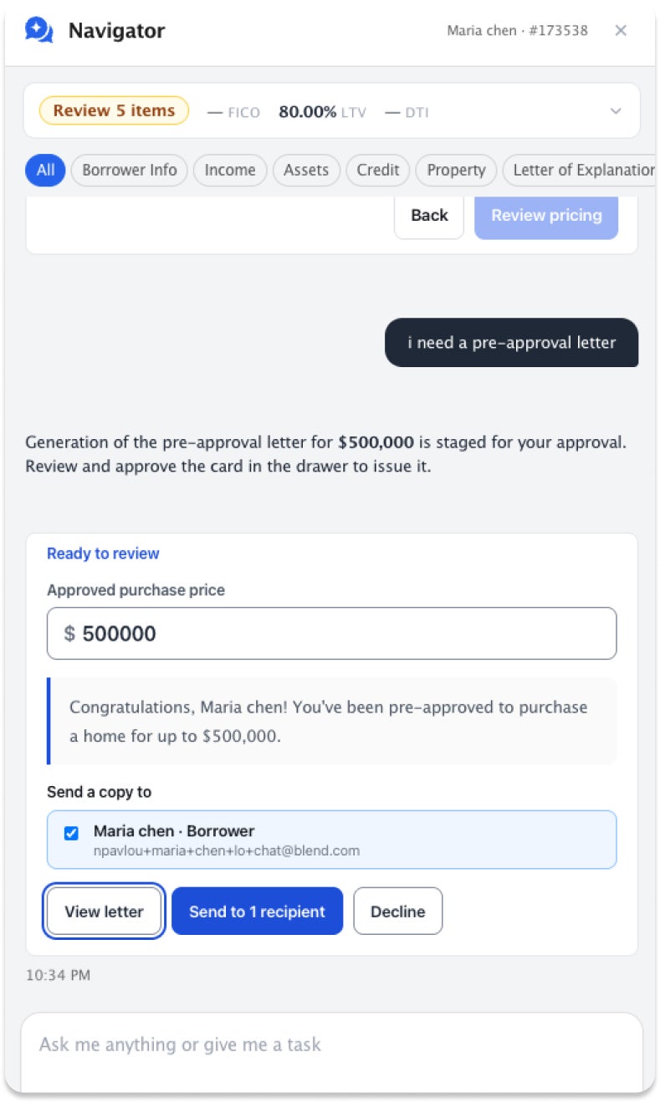
Task: Click the Back button
Action: click(429, 216)
